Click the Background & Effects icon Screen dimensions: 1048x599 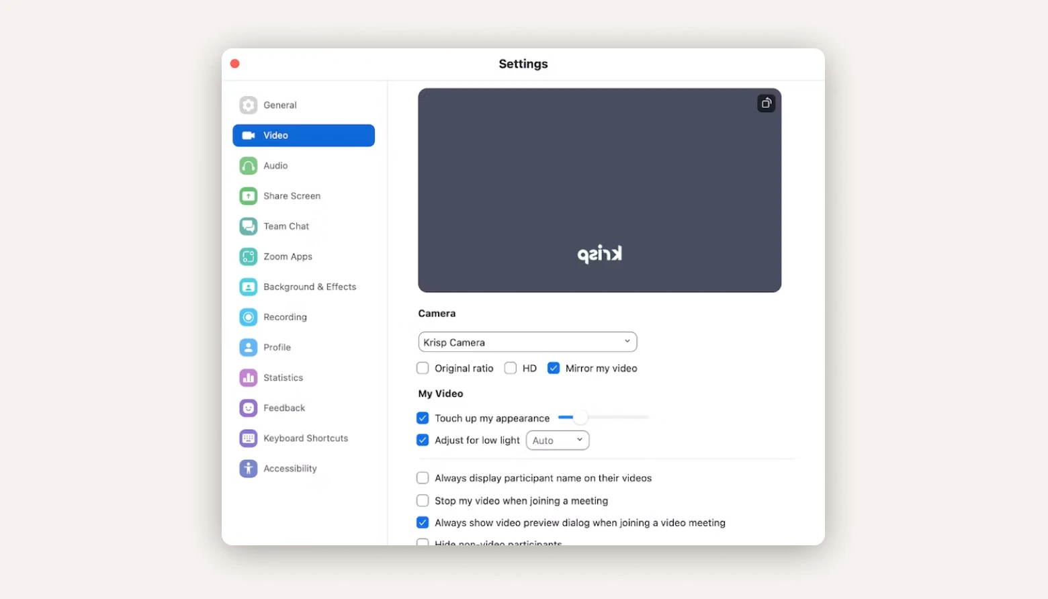[248, 287]
